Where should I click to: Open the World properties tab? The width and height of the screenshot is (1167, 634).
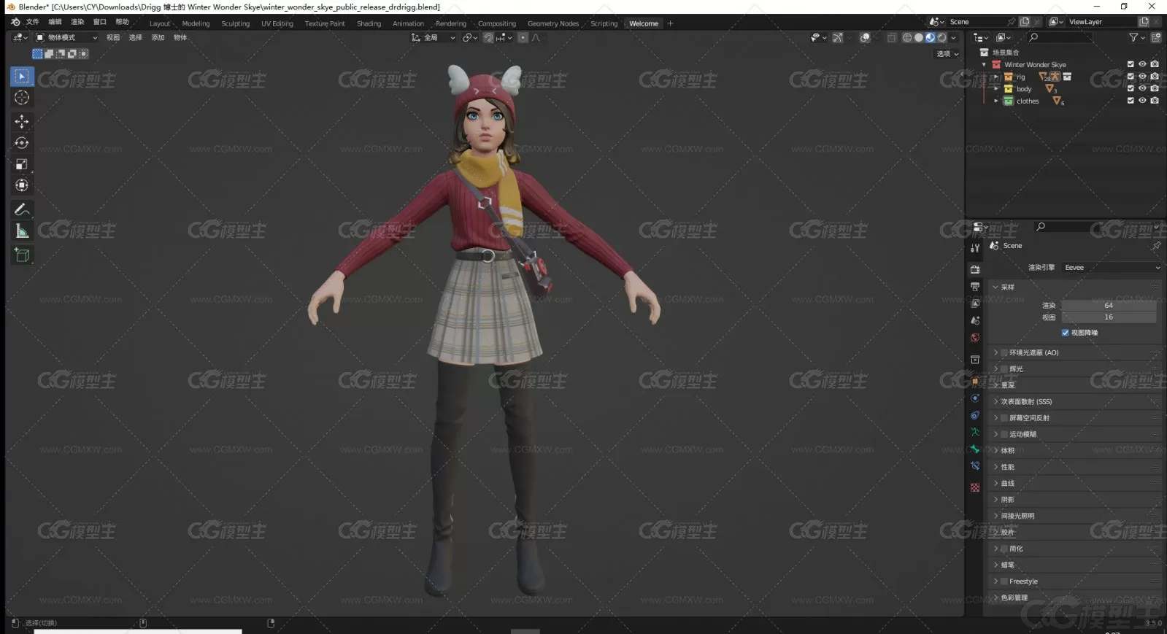tap(975, 338)
